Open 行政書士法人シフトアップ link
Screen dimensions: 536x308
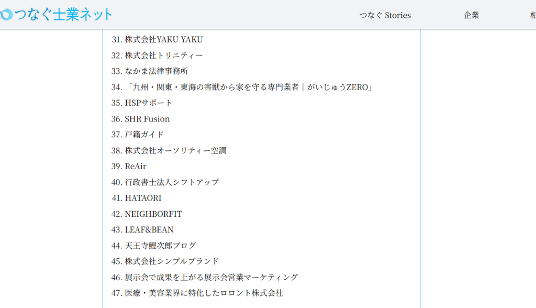point(172,182)
